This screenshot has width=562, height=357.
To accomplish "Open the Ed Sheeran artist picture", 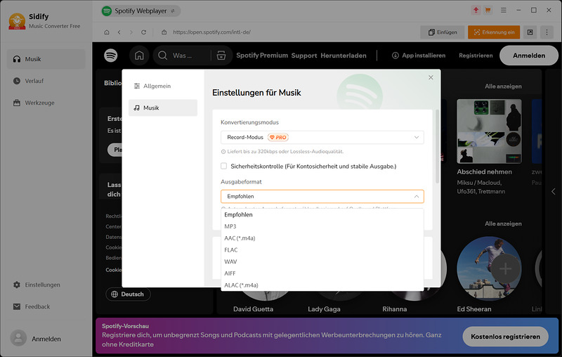I will (x=489, y=268).
